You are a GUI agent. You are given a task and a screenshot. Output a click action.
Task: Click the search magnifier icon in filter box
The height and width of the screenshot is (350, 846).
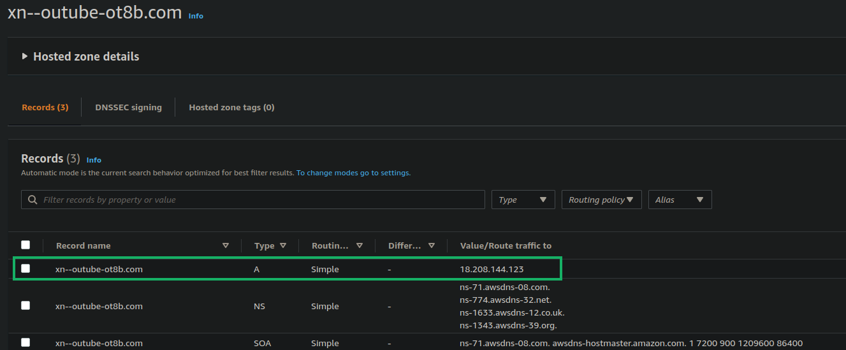click(33, 200)
